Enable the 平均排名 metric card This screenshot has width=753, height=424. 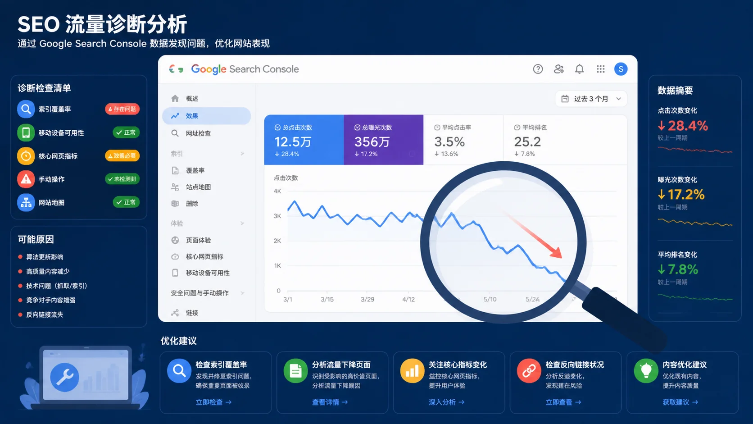pos(543,140)
